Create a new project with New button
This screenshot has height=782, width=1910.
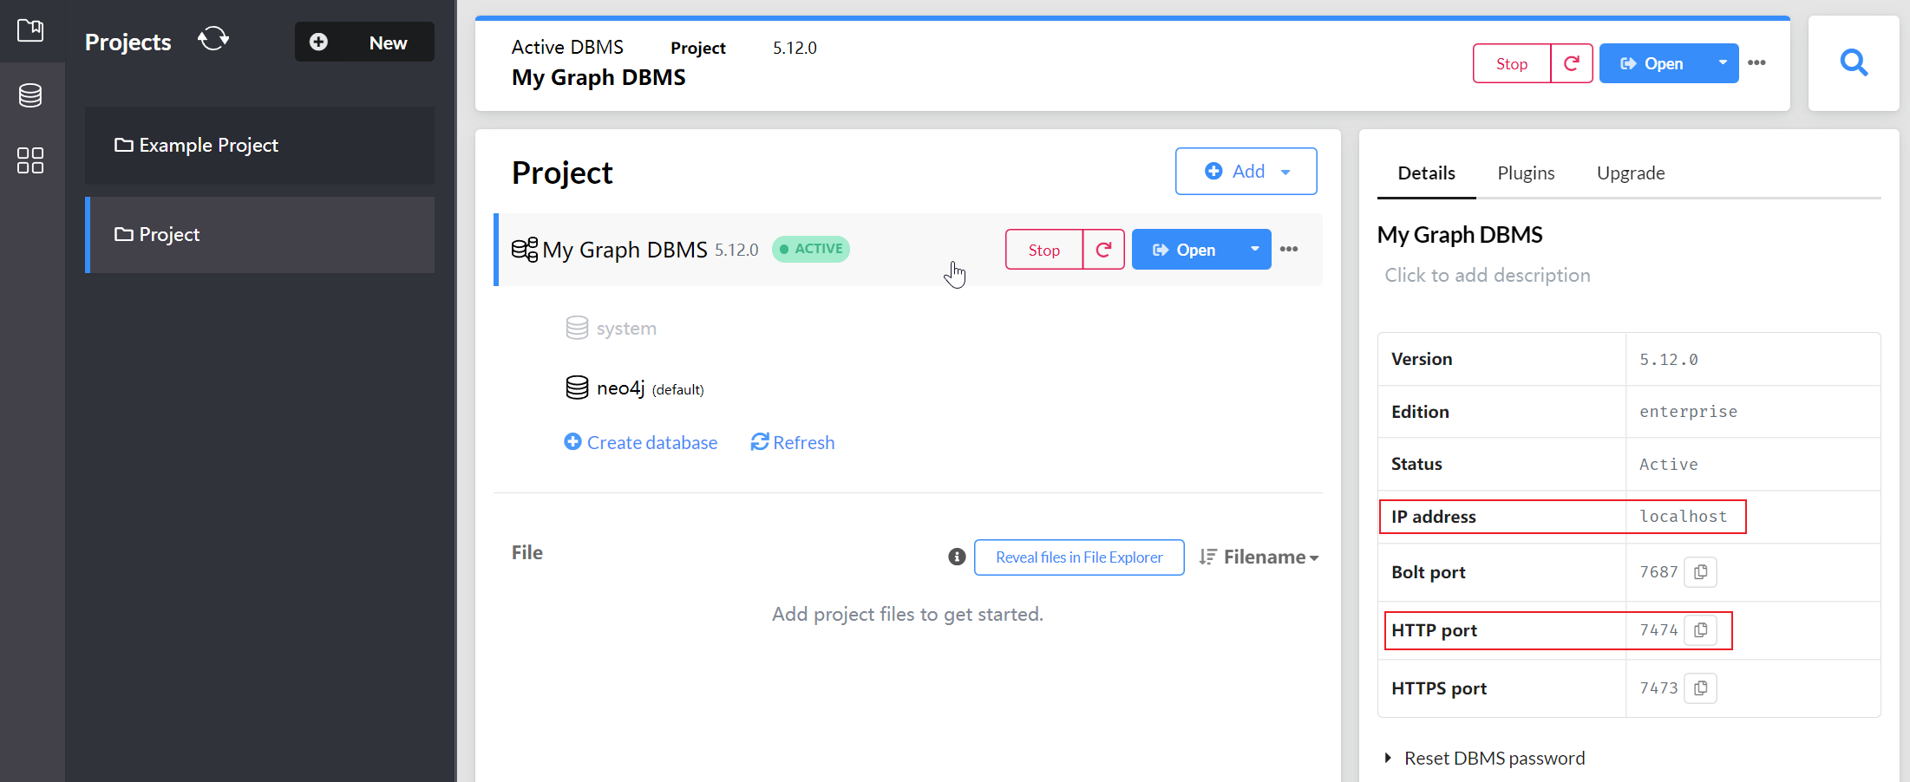click(364, 42)
